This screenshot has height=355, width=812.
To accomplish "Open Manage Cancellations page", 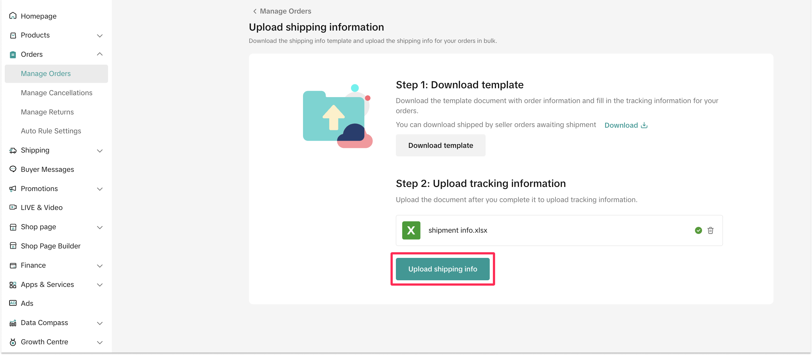I will [57, 93].
